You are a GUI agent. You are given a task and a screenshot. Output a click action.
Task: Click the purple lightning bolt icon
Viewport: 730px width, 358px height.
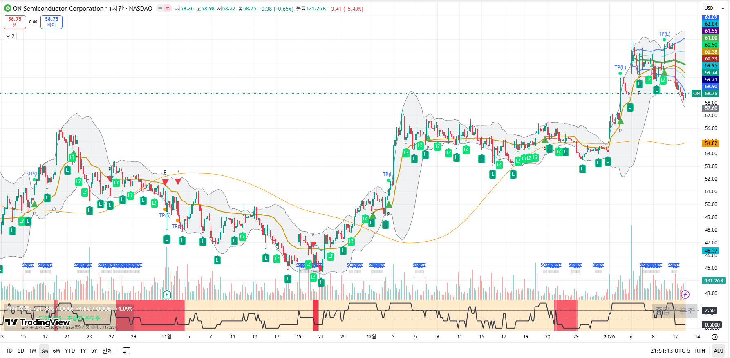point(685,294)
